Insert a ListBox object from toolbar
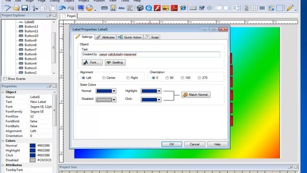This screenshot has width=307, height=173. click(236, 8)
